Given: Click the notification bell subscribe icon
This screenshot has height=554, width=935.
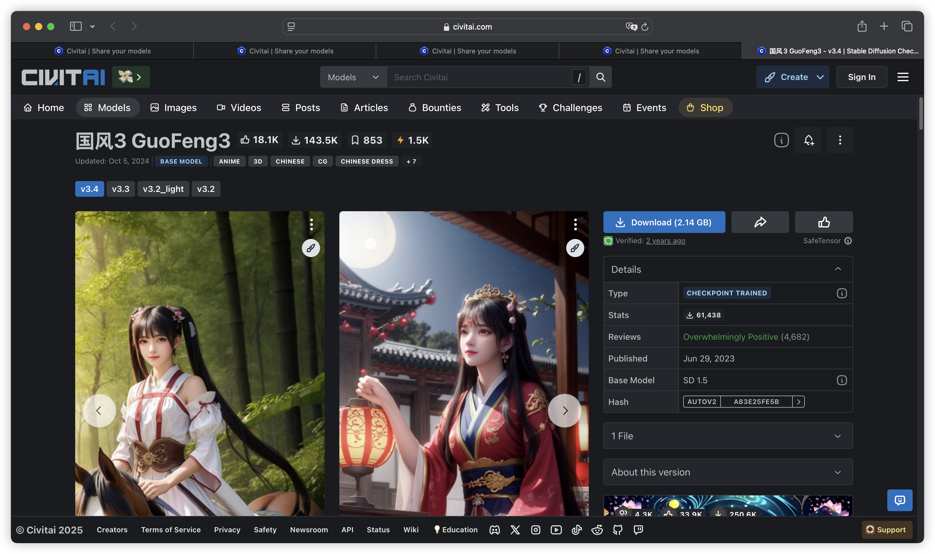Looking at the screenshot, I should pos(808,140).
